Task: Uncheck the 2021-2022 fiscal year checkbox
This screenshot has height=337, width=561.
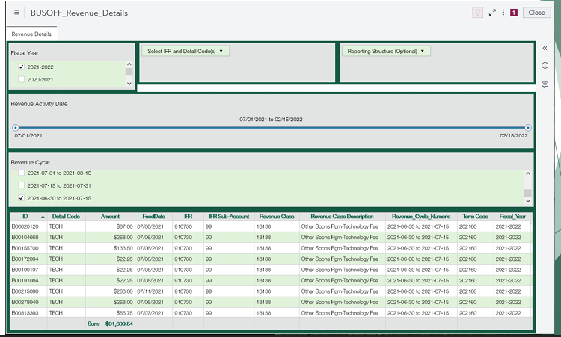Action: [x=21, y=67]
